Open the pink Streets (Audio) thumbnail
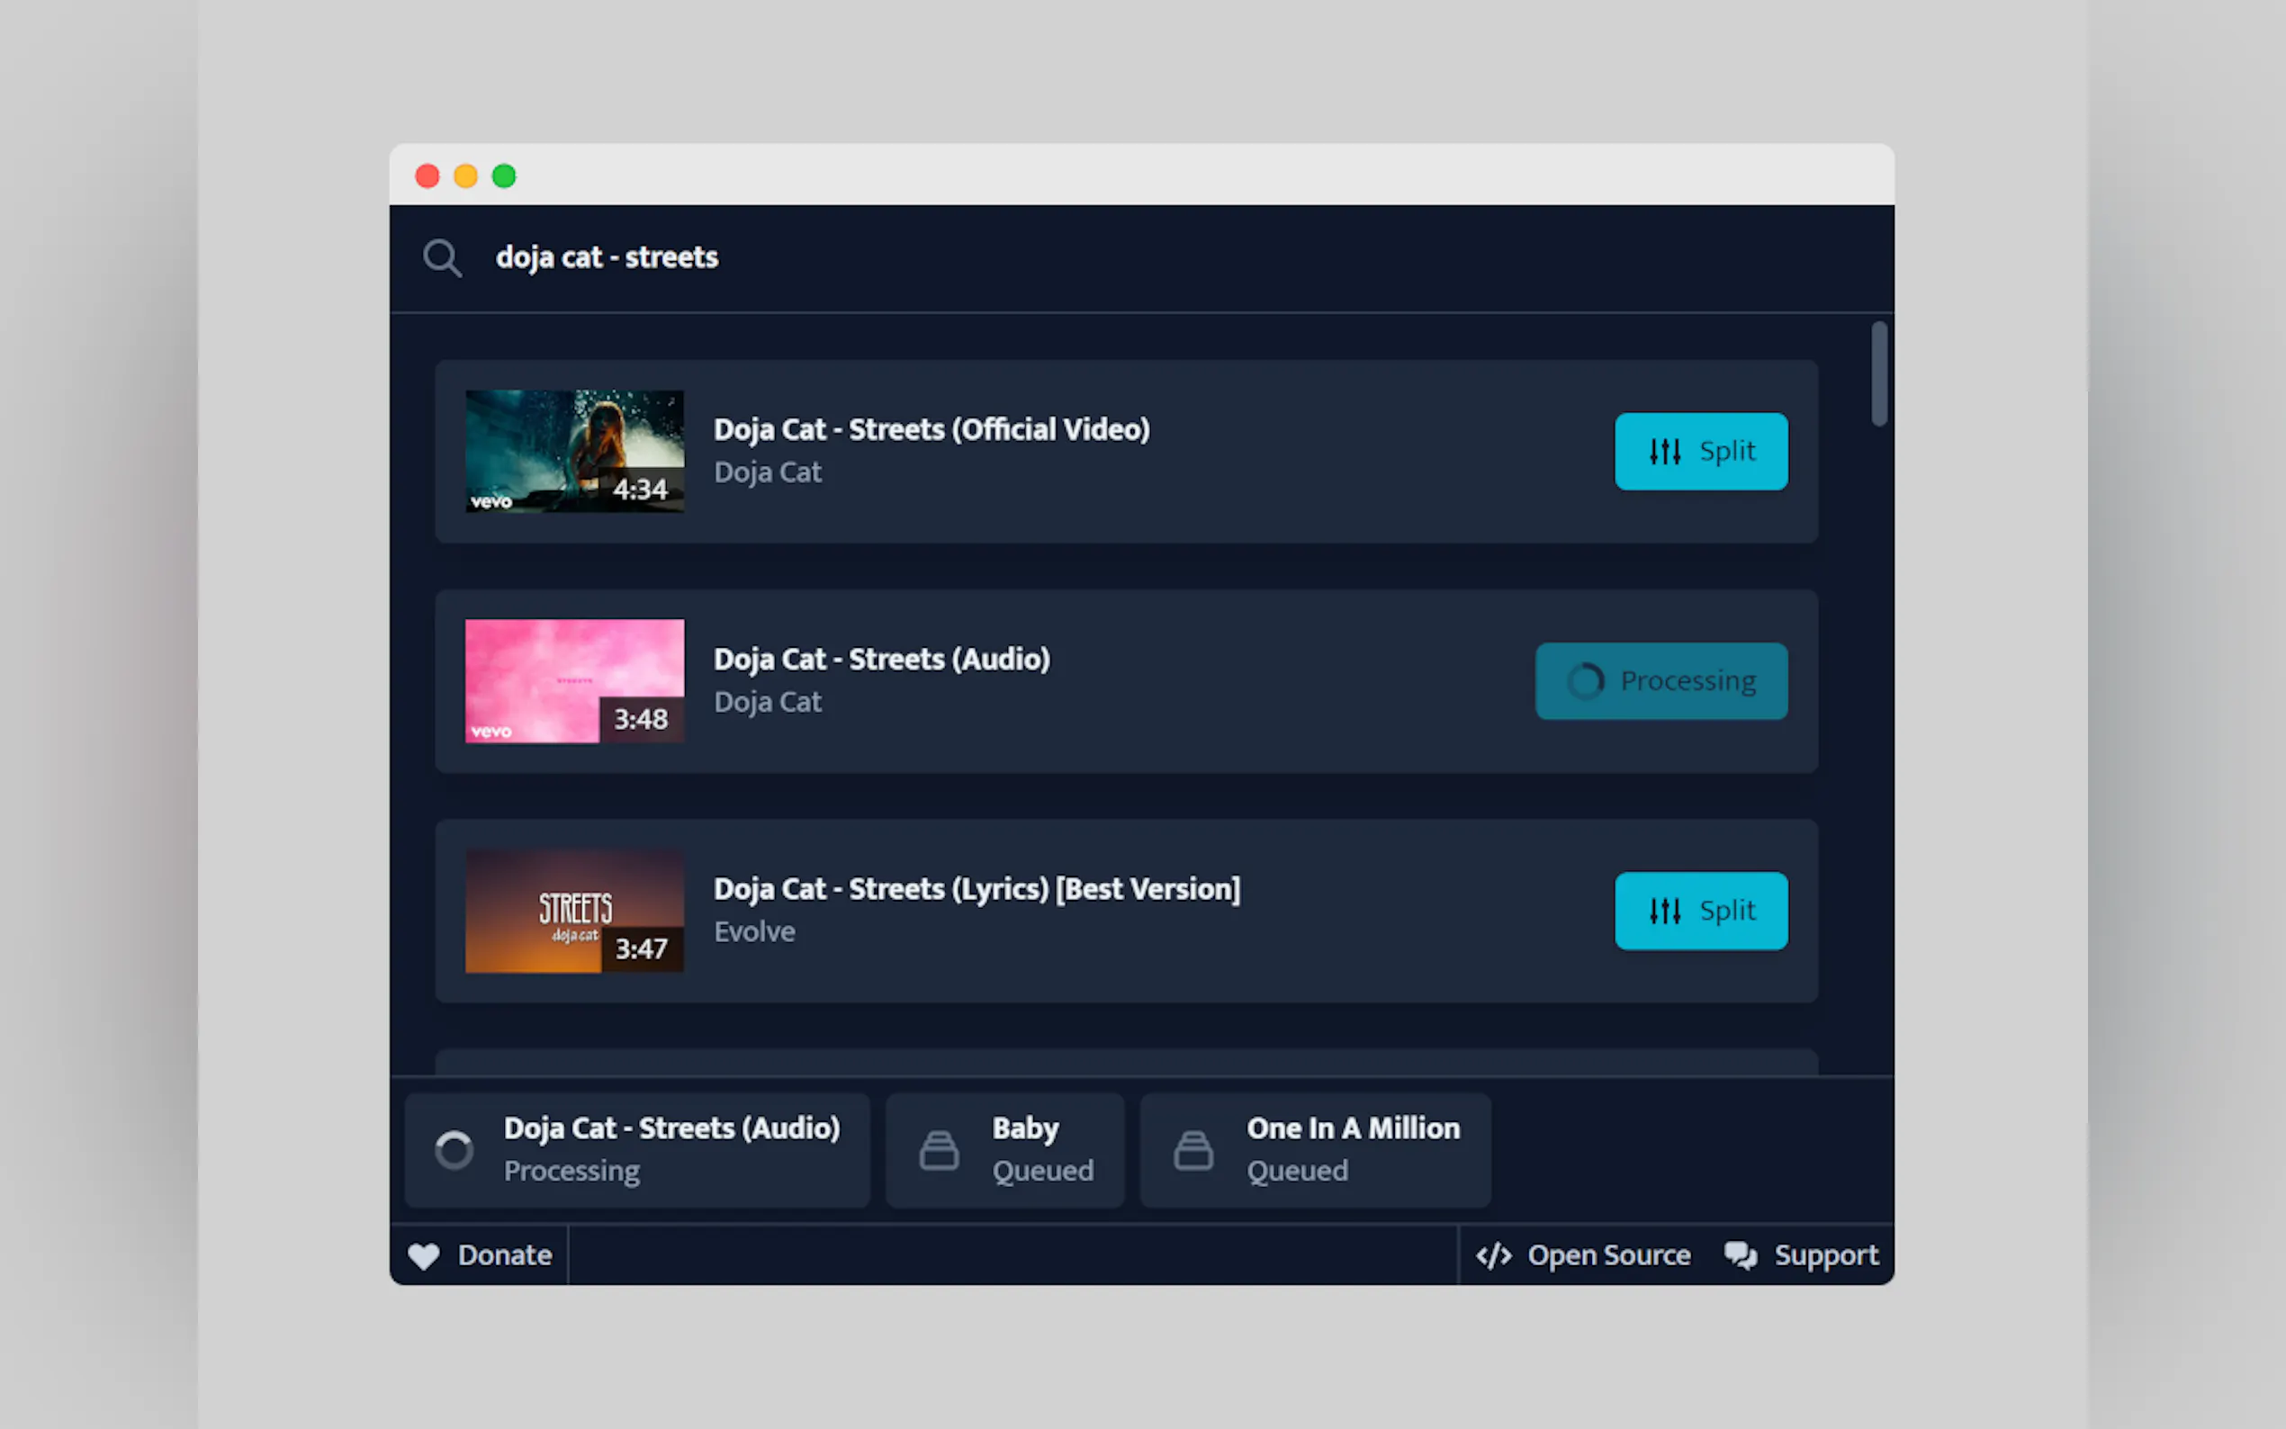The width and height of the screenshot is (2286, 1429). 574,680
